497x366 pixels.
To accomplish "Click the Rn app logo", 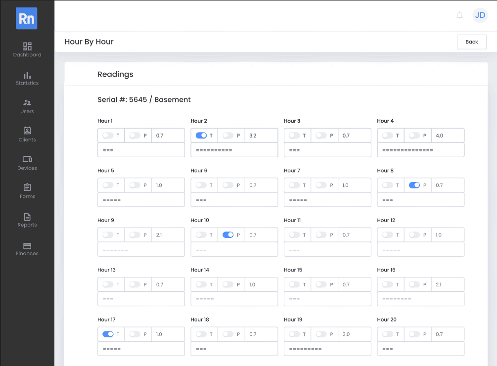I will coord(27,18).
